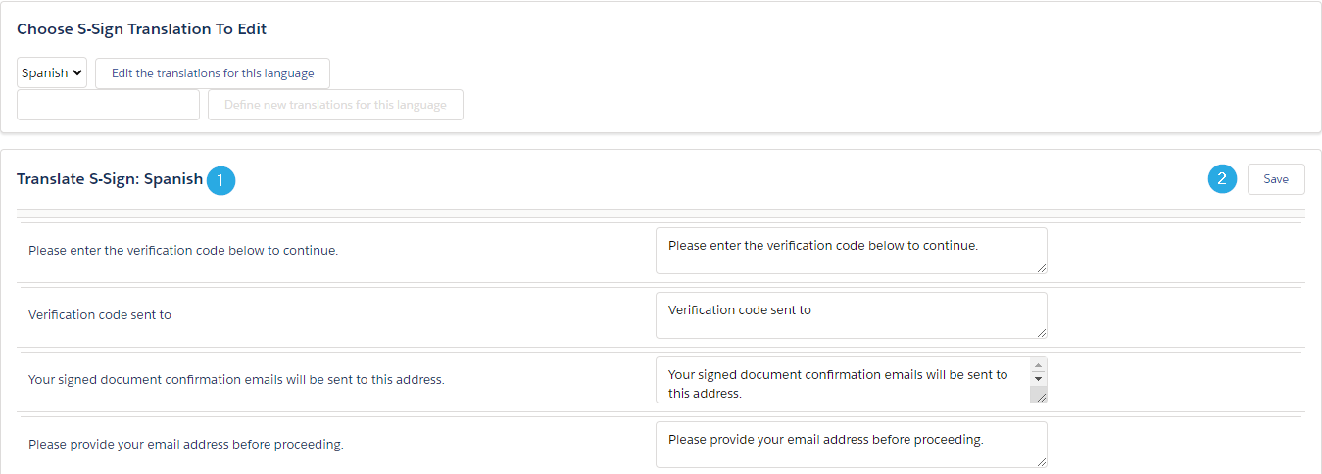This screenshot has width=1322, height=474.
Task: Click the blue numbered badge 2
Action: tap(1222, 178)
